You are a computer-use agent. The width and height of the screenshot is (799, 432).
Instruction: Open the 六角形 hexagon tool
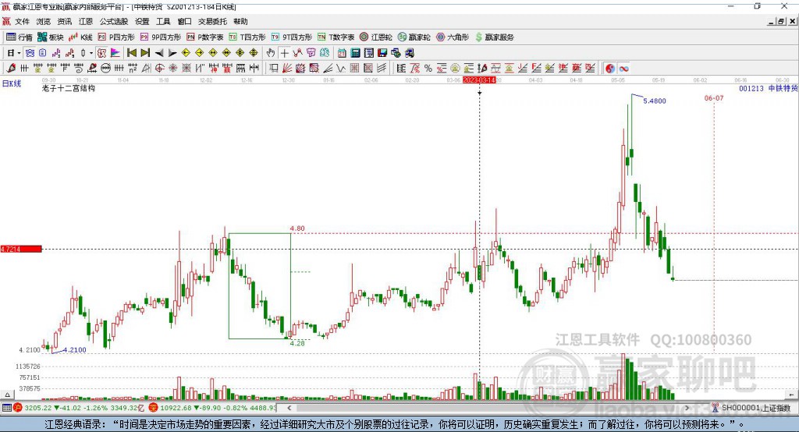pyautogui.click(x=453, y=37)
